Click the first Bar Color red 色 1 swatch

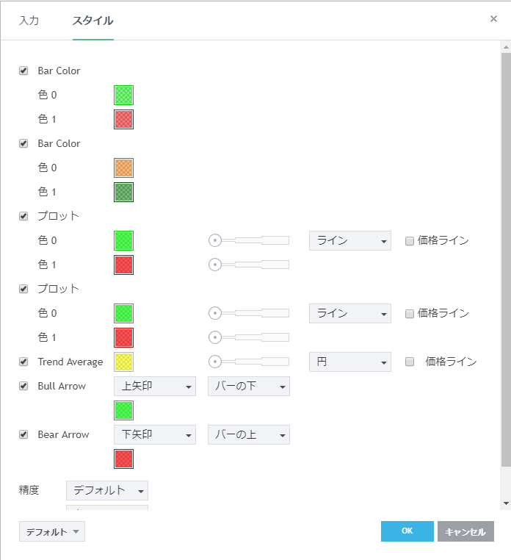coord(123,119)
